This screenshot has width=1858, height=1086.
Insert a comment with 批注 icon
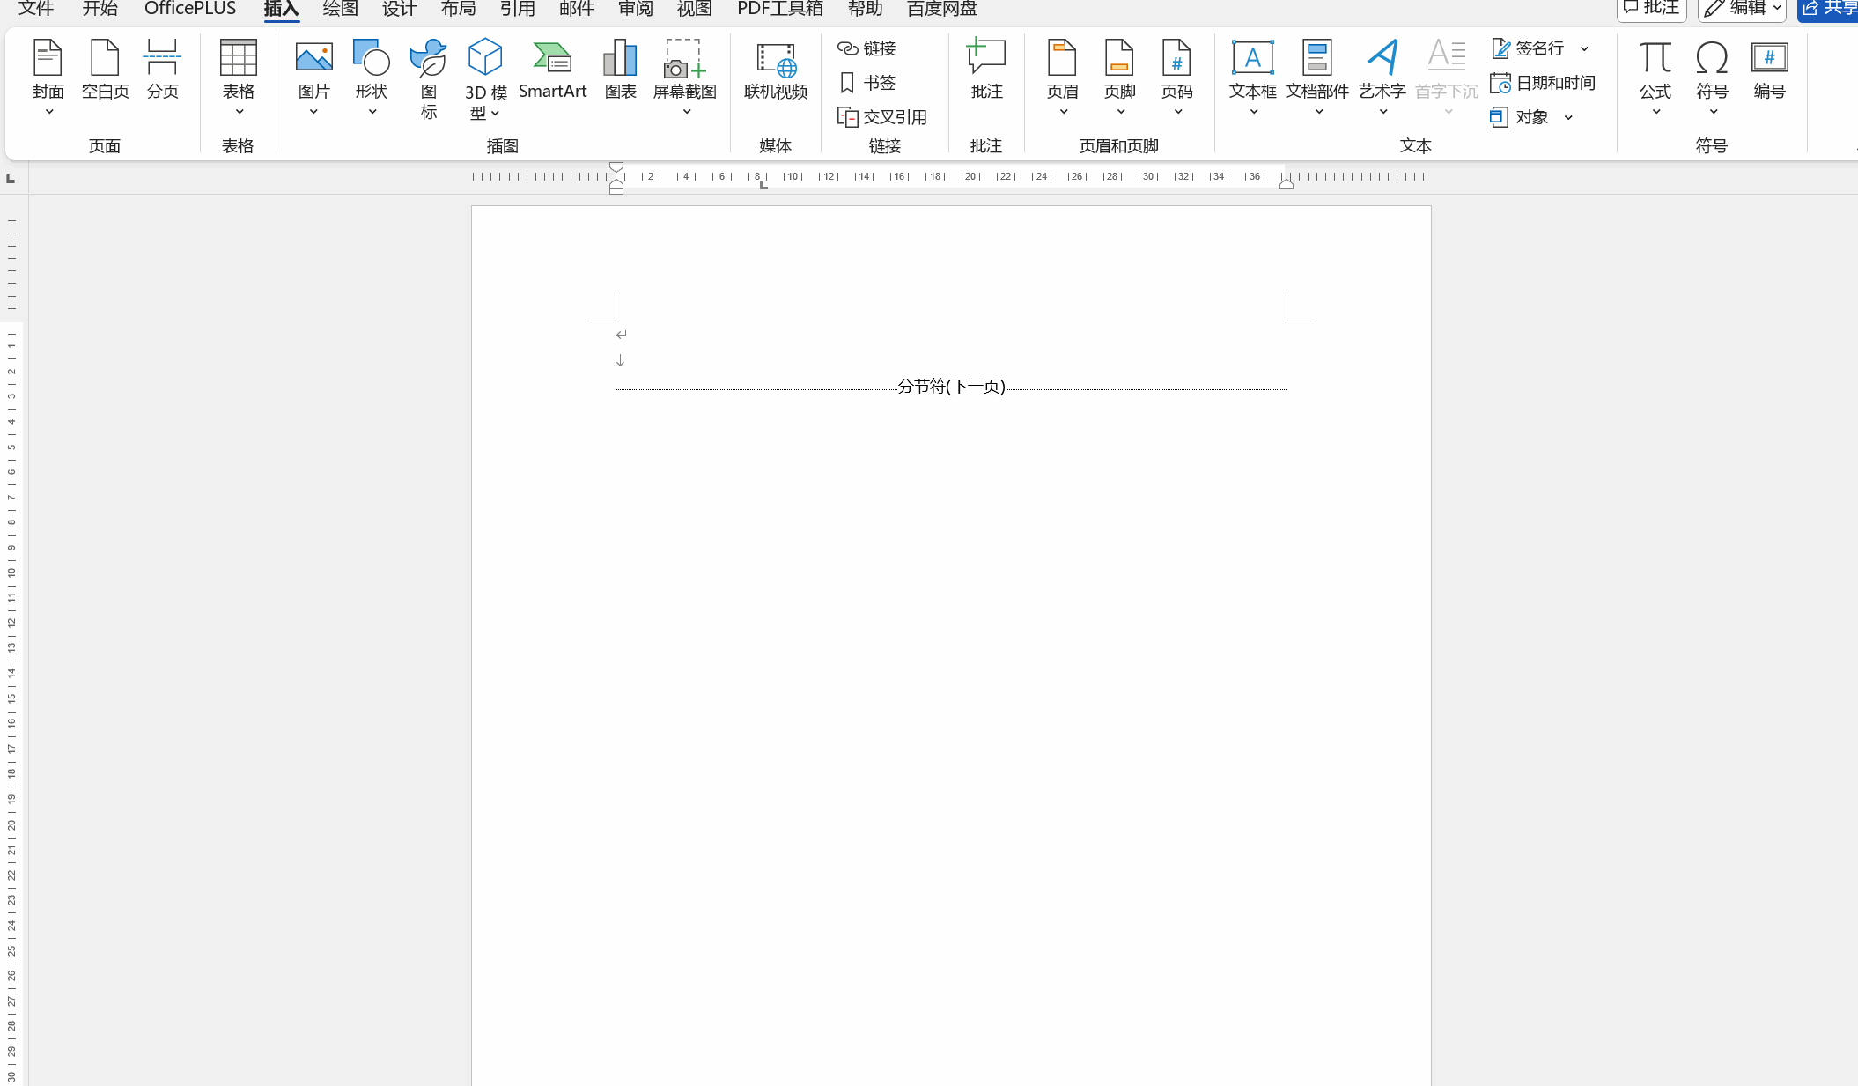coord(986,69)
